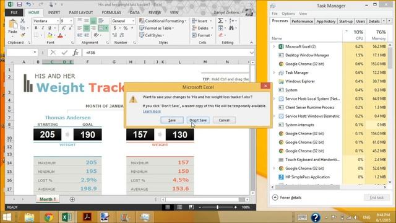Apply the Borders icon in the Font group

(36, 35)
